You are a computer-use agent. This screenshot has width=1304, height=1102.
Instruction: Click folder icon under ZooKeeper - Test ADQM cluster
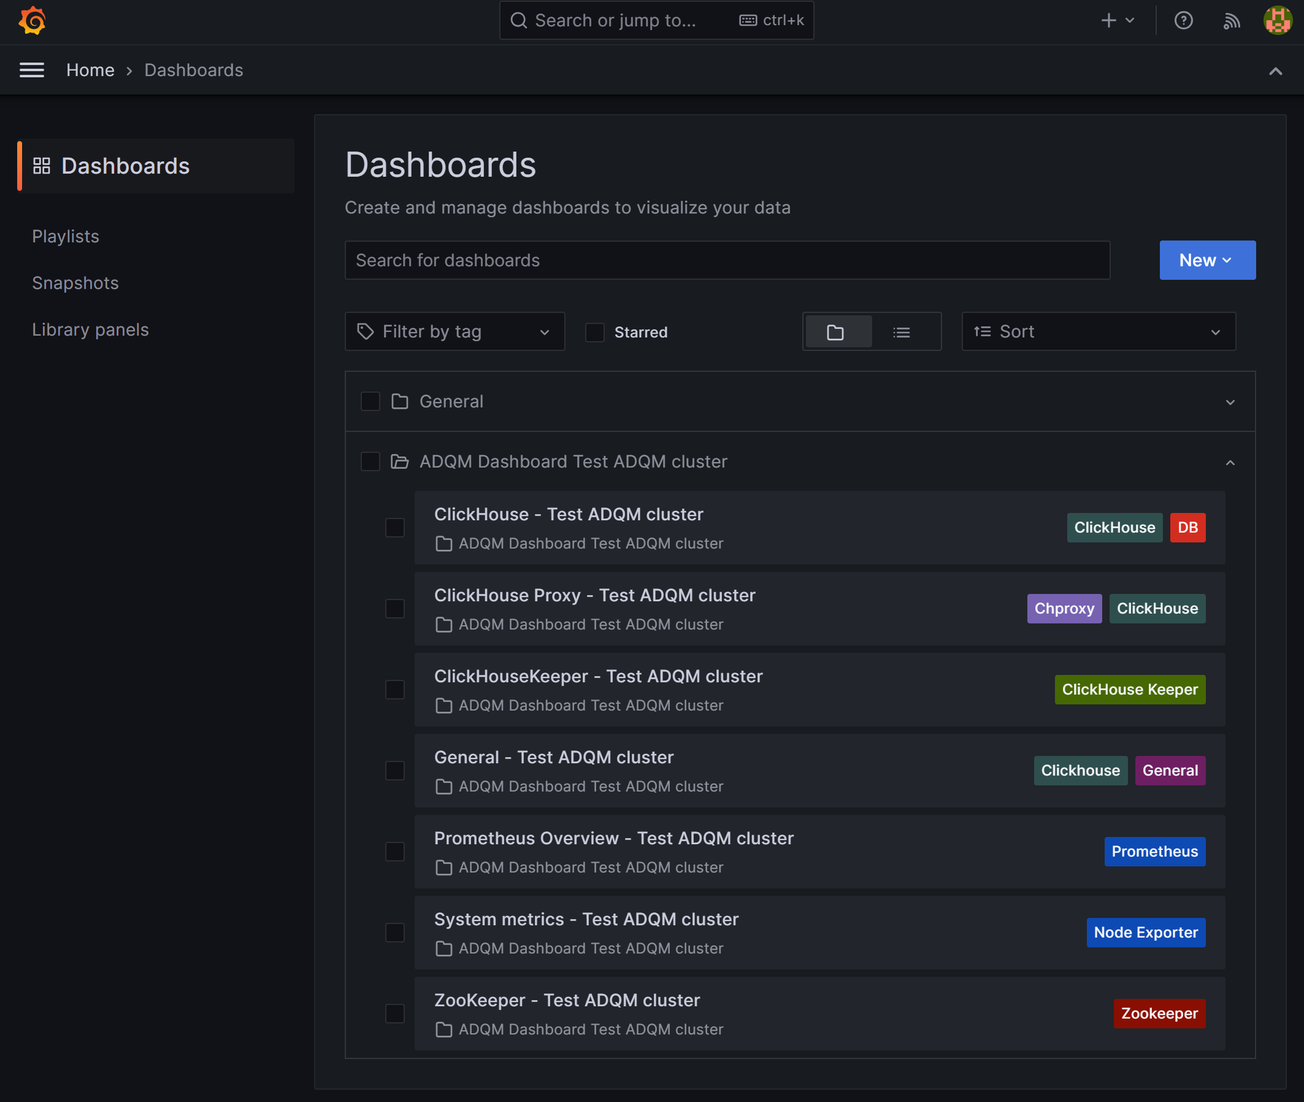[444, 1030]
